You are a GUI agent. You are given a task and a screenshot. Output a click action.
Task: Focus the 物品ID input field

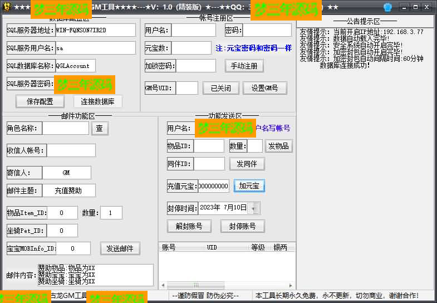(x=209, y=146)
